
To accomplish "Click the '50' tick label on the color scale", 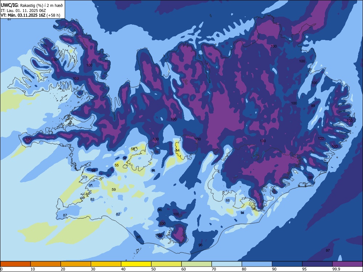I will (154, 269).
